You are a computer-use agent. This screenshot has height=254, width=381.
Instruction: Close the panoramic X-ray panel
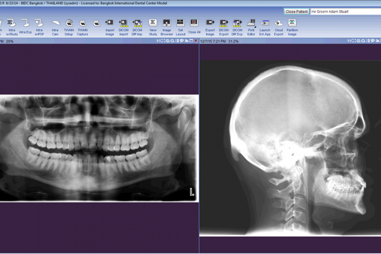point(196,41)
